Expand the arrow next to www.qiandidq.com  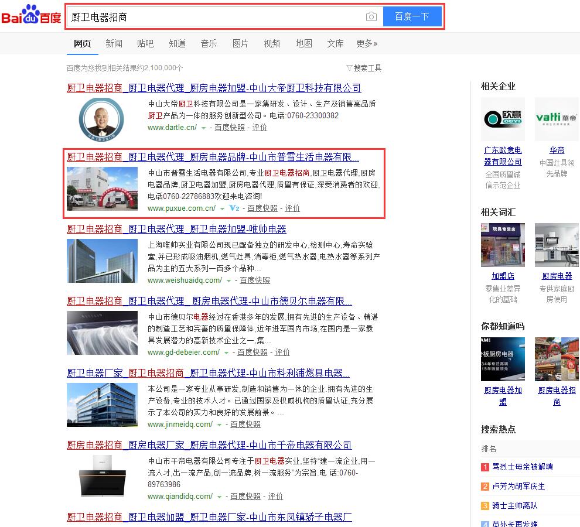[220, 497]
